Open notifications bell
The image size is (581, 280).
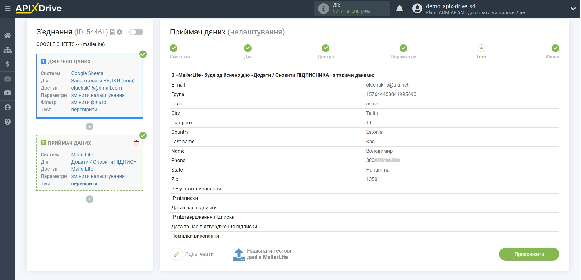tap(400, 9)
